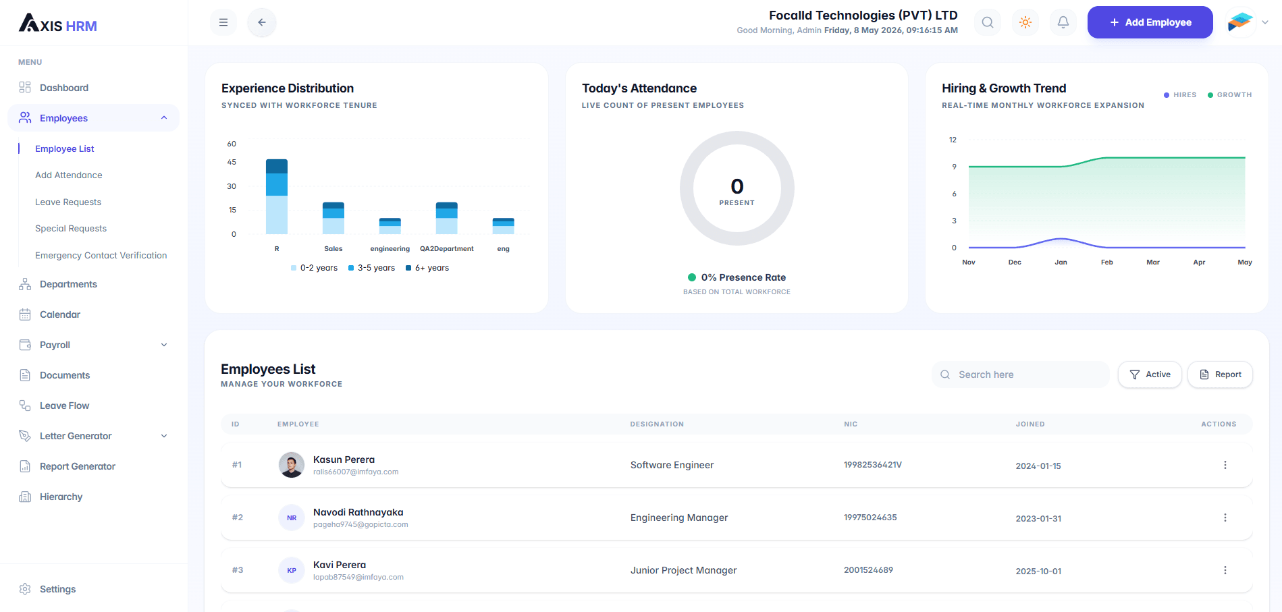Toggle the hamburger sidebar menu button
The image size is (1282, 612).
pyautogui.click(x=223, y=22)
